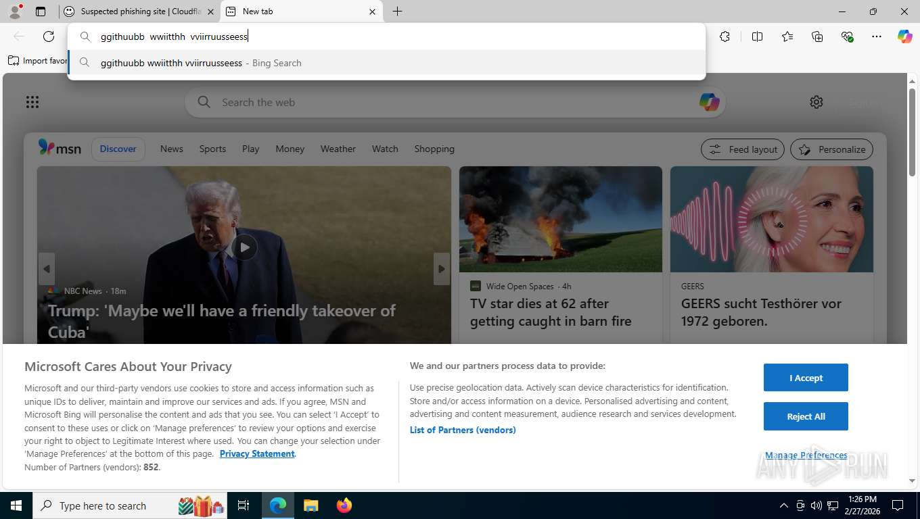Open the Windows Start menu
The width and height of the screenshot is (920, 519).
point(16,505)
